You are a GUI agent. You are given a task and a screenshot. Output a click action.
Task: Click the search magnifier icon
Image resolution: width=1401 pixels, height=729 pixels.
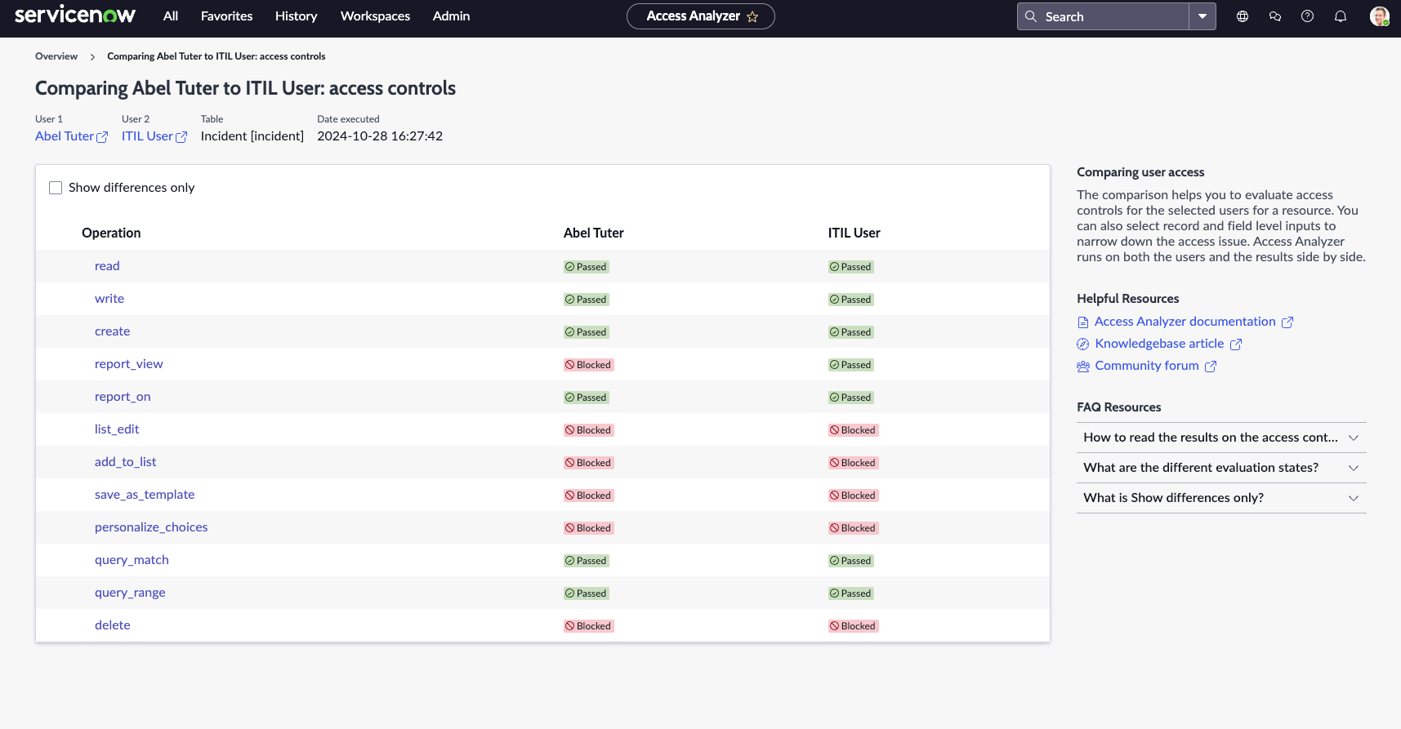coord(1031,16)
